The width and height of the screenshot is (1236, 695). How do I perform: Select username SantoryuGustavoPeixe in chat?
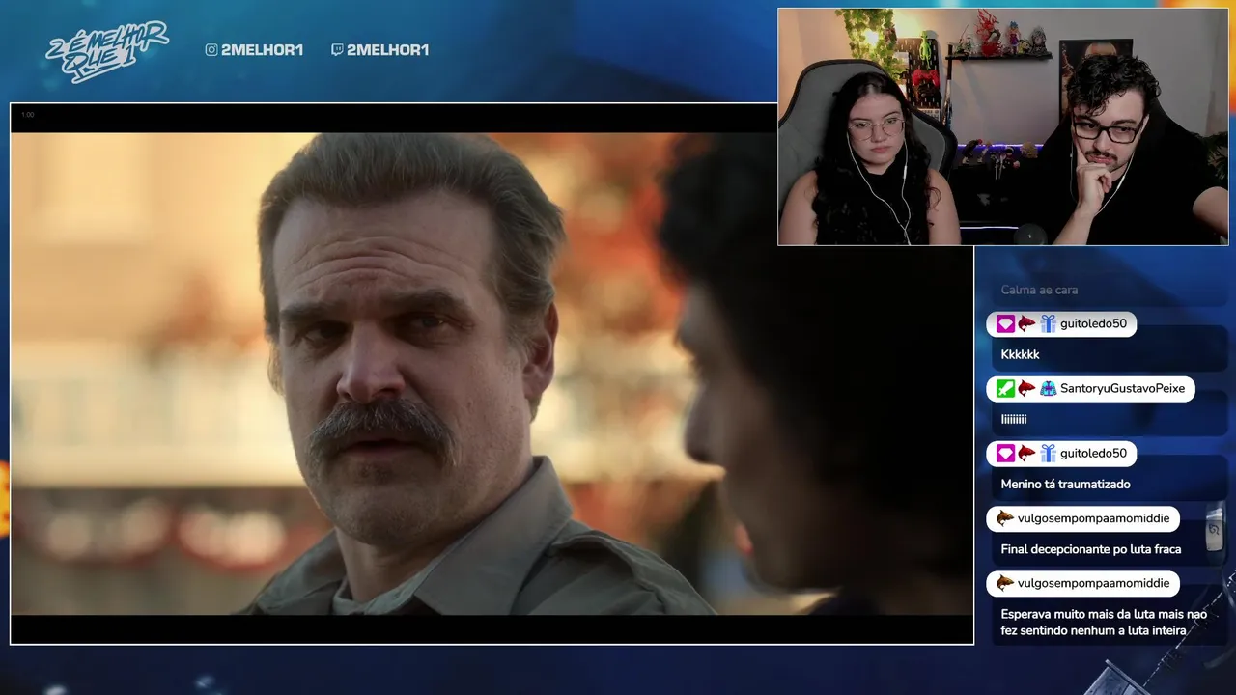click(1122, 389)
